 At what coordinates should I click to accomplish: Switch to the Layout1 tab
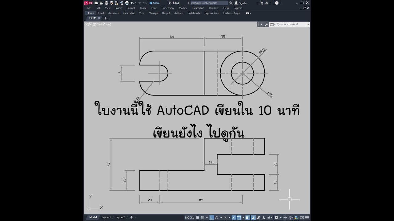pyautogui.click(x=106, y=217)
